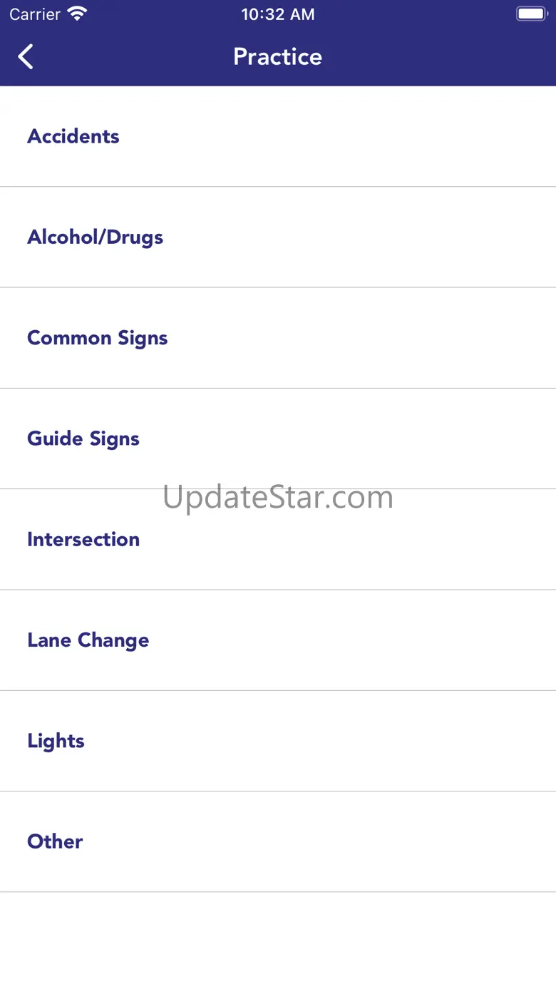556x989 pixels.
Task: Tap the blank area below the Other row
Action: point(278,940)
